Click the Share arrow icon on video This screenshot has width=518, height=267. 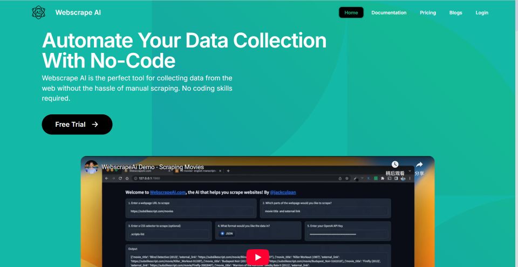[x=419, y=165]
